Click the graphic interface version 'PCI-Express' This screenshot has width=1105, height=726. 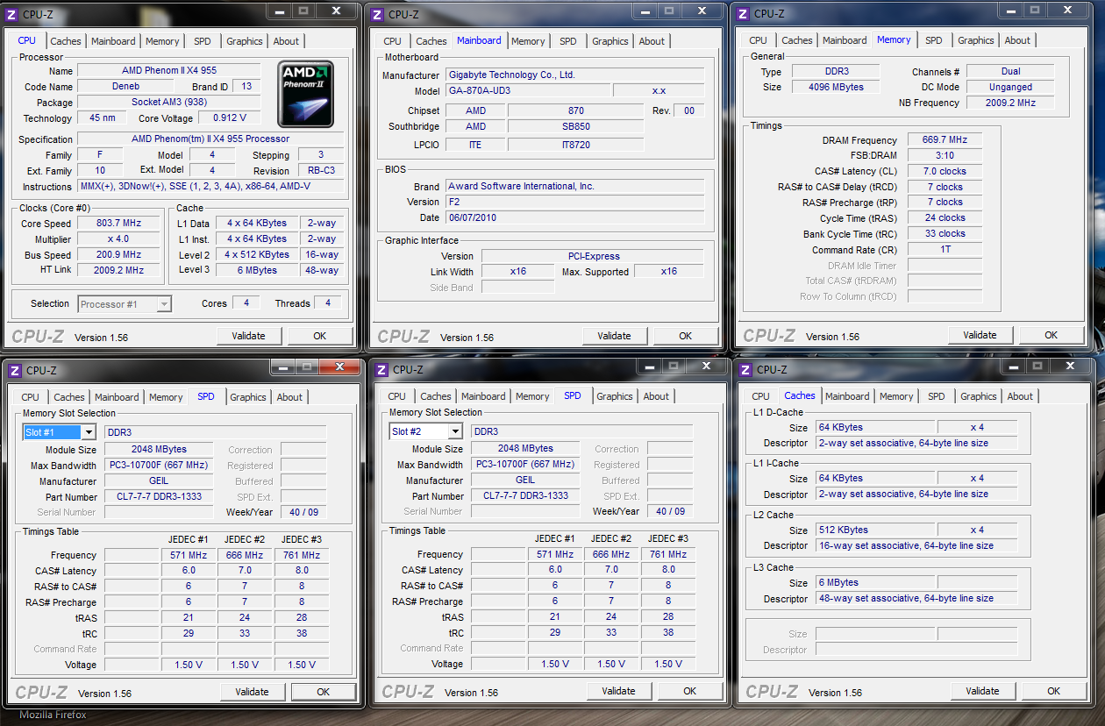tap(593, 256)
